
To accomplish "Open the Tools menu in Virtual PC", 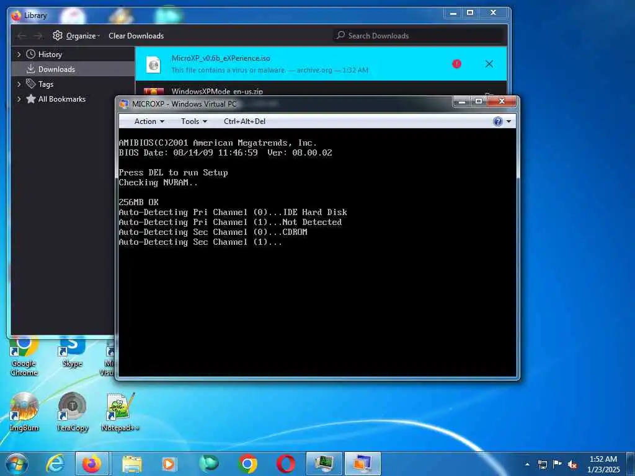I will point(194,121).
